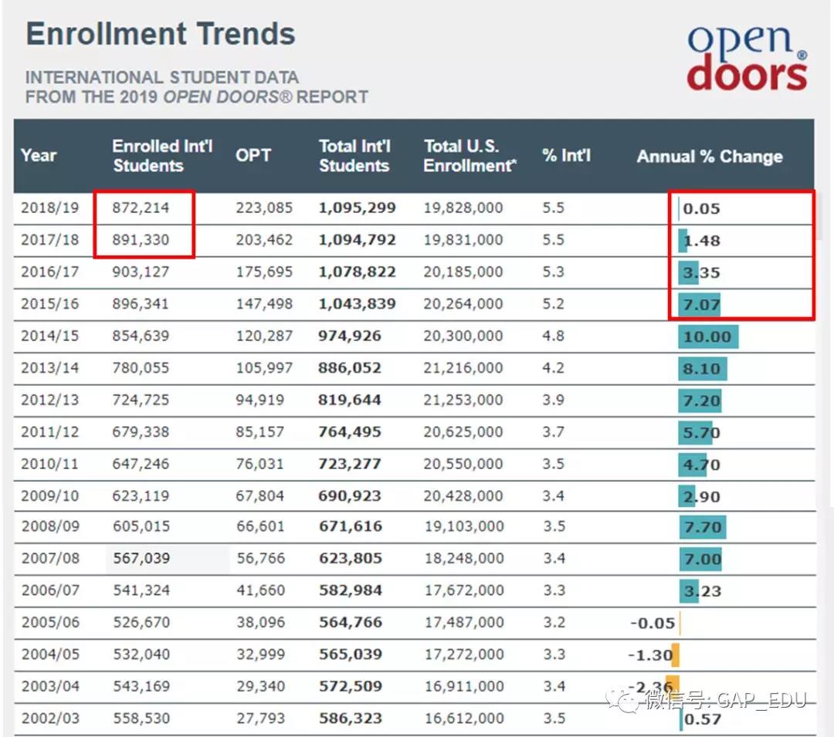Viewport: 834px width, 737px height.
Task: Click the Total U.S. Enrollment column header
Action: tap(470, 156)
